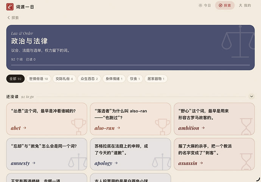Image resolution: width=261 pixels, height=182 pixels.
Task: Click the trophy icon on also-ran card
Action: point(162,127)
